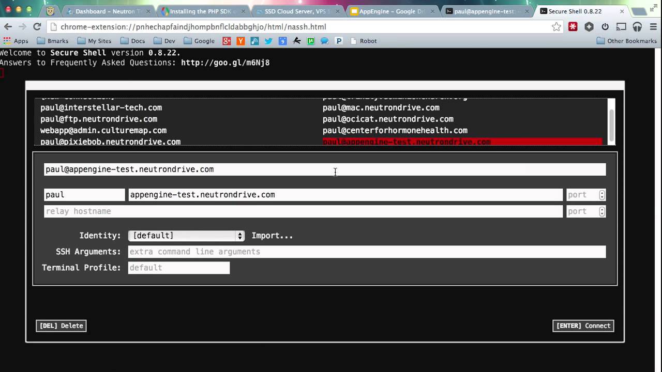Go back with the browser back arrow
662x372 pixels.
8,27
